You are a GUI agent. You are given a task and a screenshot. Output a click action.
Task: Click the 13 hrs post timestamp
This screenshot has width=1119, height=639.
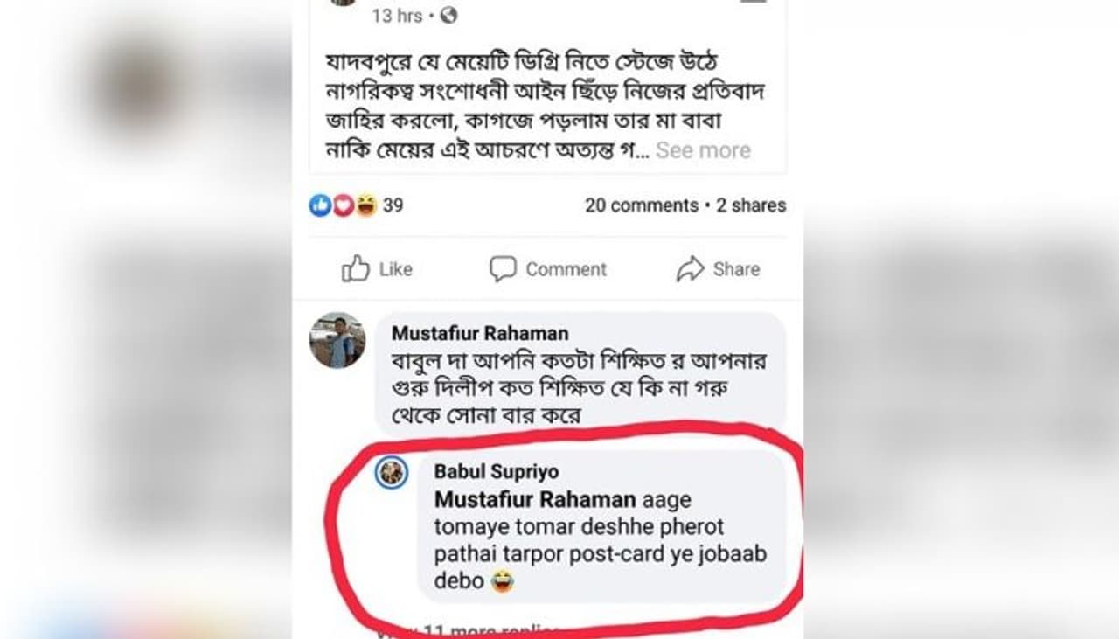[x=397, y=16]
